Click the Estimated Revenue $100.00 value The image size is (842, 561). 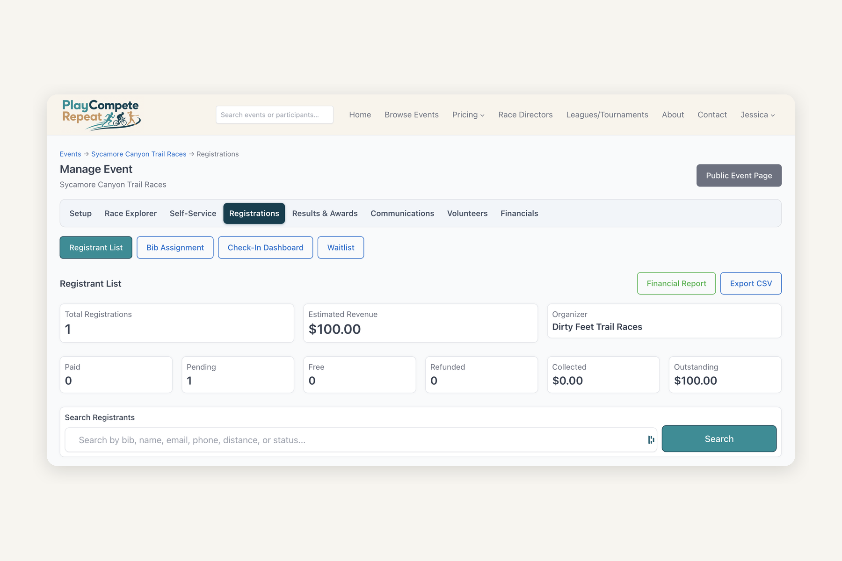pos(334,329)
